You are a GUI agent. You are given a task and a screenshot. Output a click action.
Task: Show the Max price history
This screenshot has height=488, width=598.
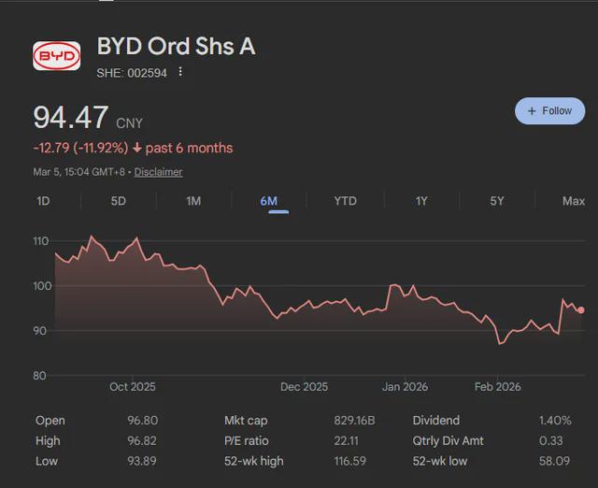click(573, 201)
